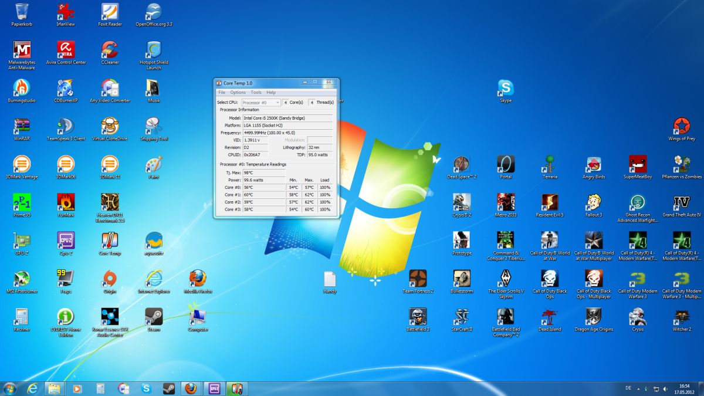704x396 pixels.
Task: Open Help menu in Core Temp
Action: coord(271,92)
